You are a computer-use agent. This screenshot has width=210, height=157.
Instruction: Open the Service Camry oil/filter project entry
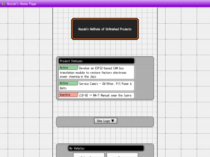pos(96,86)
